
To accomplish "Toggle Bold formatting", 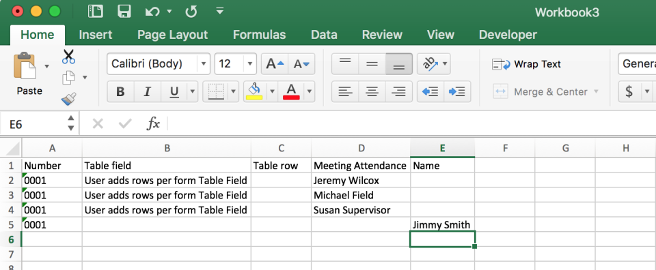I will 120,91.
